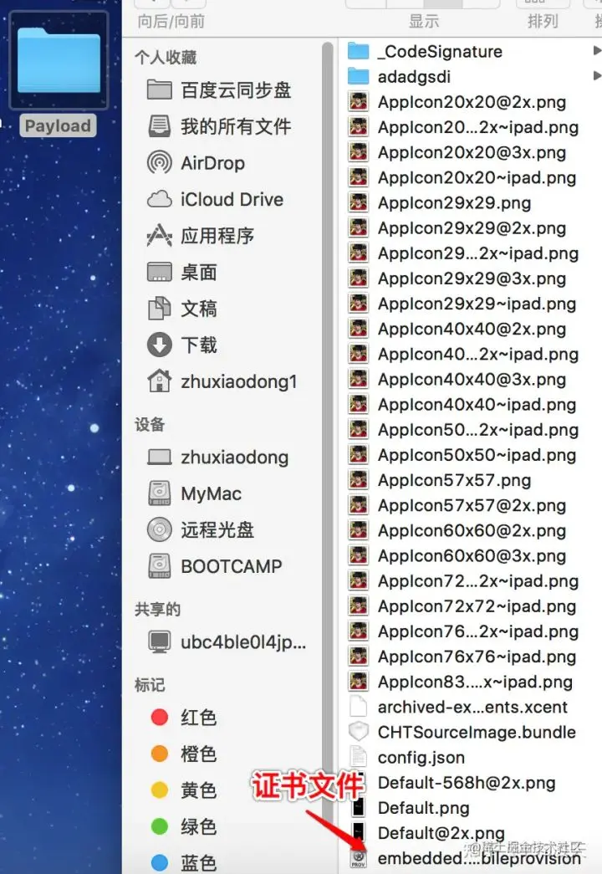
Task: Select iCloud Drive in sidebar
Action: point(215,199)
